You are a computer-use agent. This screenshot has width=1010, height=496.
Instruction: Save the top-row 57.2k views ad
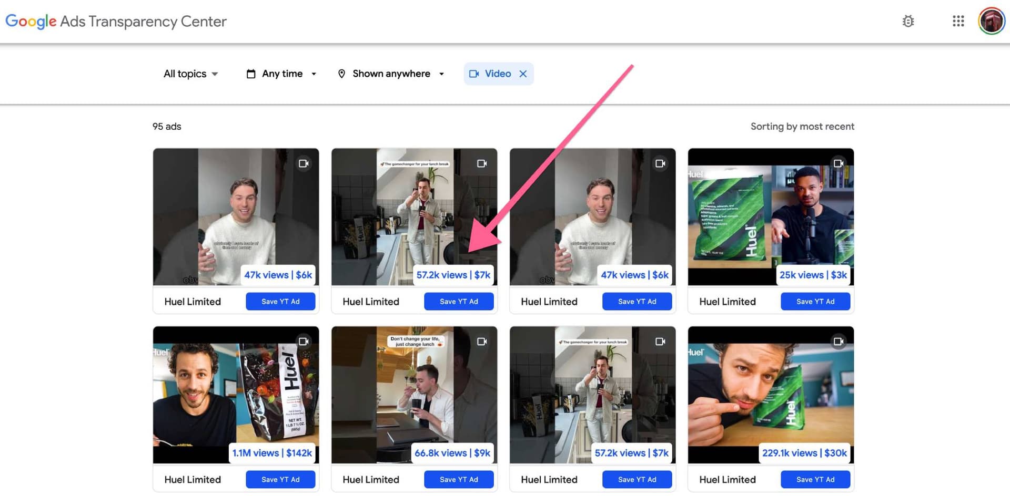[x=459, y=302]
